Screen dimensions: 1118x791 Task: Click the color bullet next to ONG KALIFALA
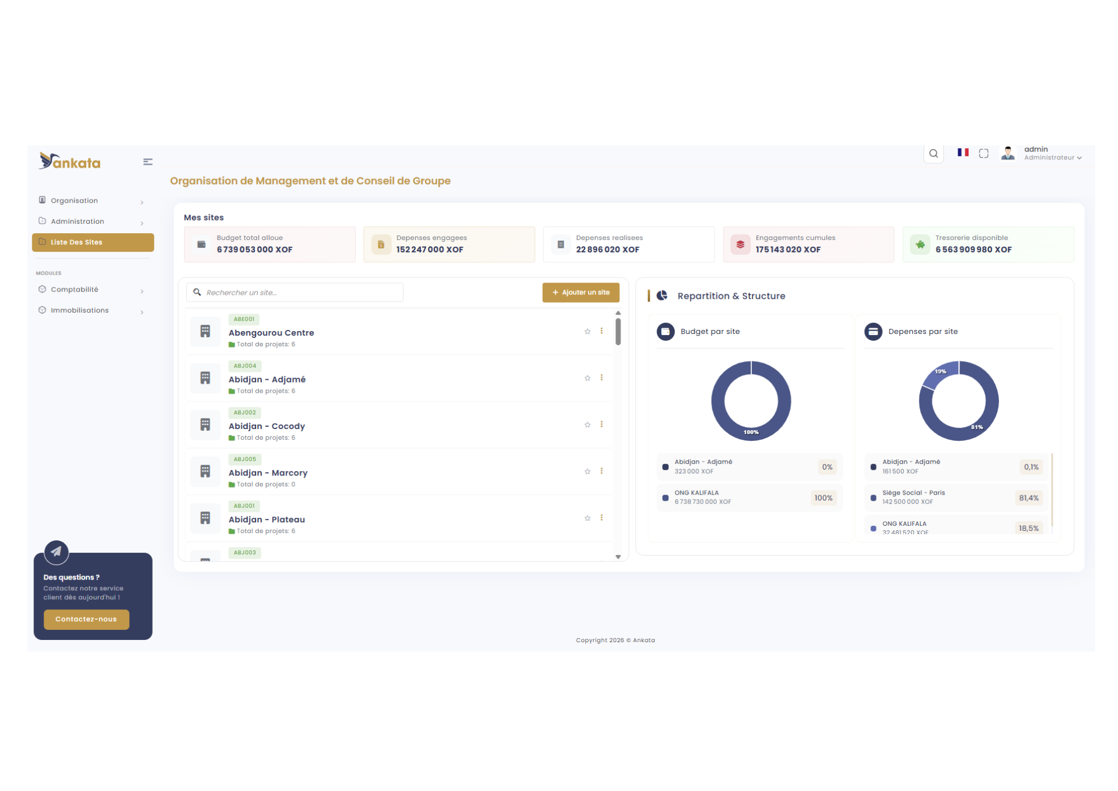[664, 497]
